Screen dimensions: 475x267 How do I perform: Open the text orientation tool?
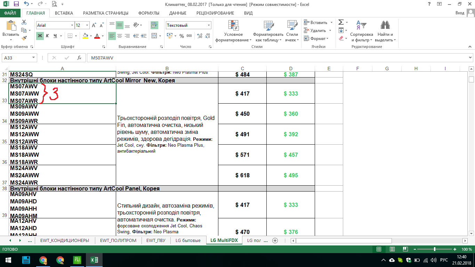[136, 25]
